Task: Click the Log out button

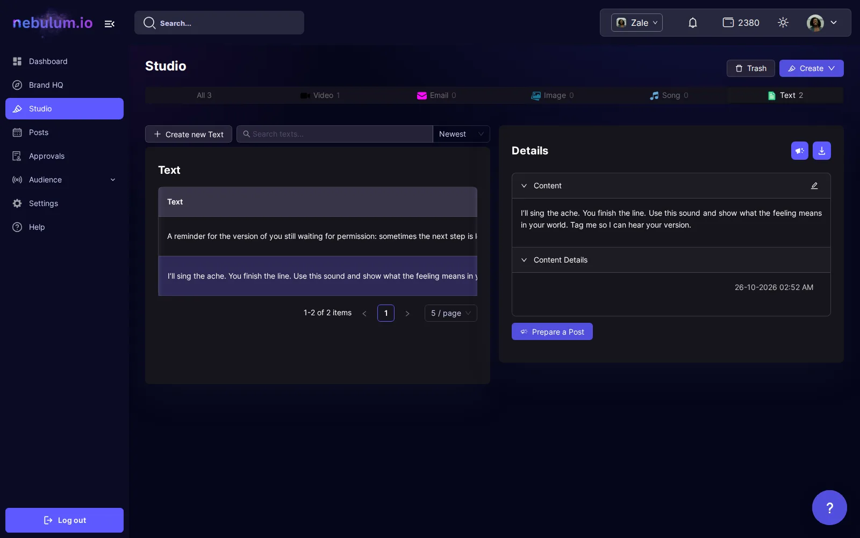Action: pos(64,520)
